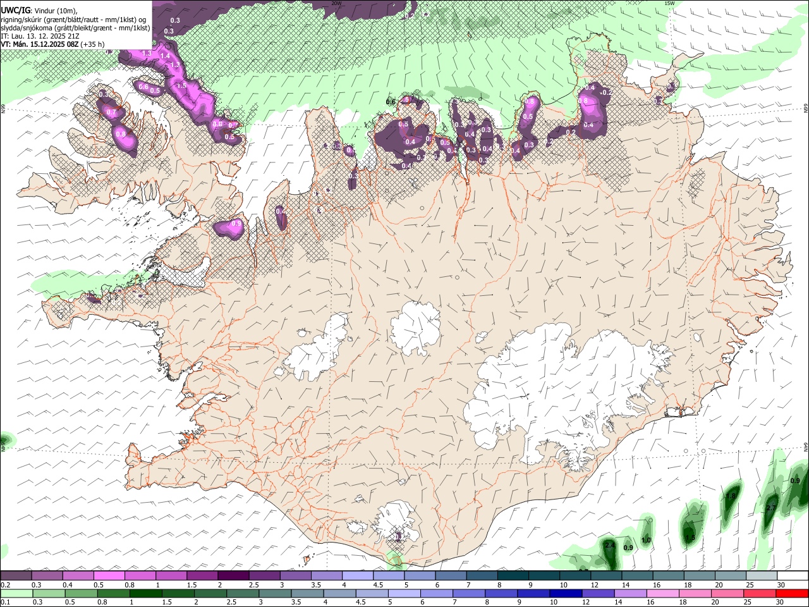Viewport: 809px width, 607px height.
Task: Click the deep blue swatch labeled 10 in the lower legend row
Action: [566, 594]
